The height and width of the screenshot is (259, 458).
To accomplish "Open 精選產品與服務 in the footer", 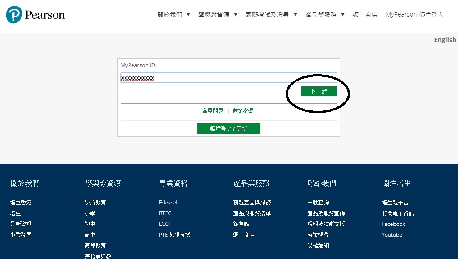I will click(x=252, y=203).
